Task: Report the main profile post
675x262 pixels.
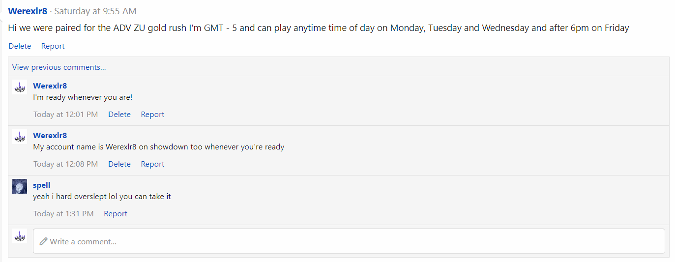Action: [x=53, y=46]
